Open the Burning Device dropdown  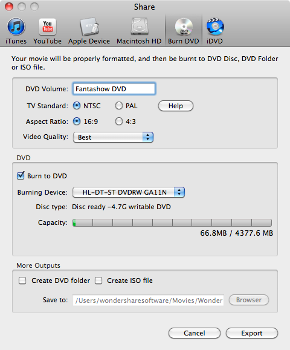129,192
